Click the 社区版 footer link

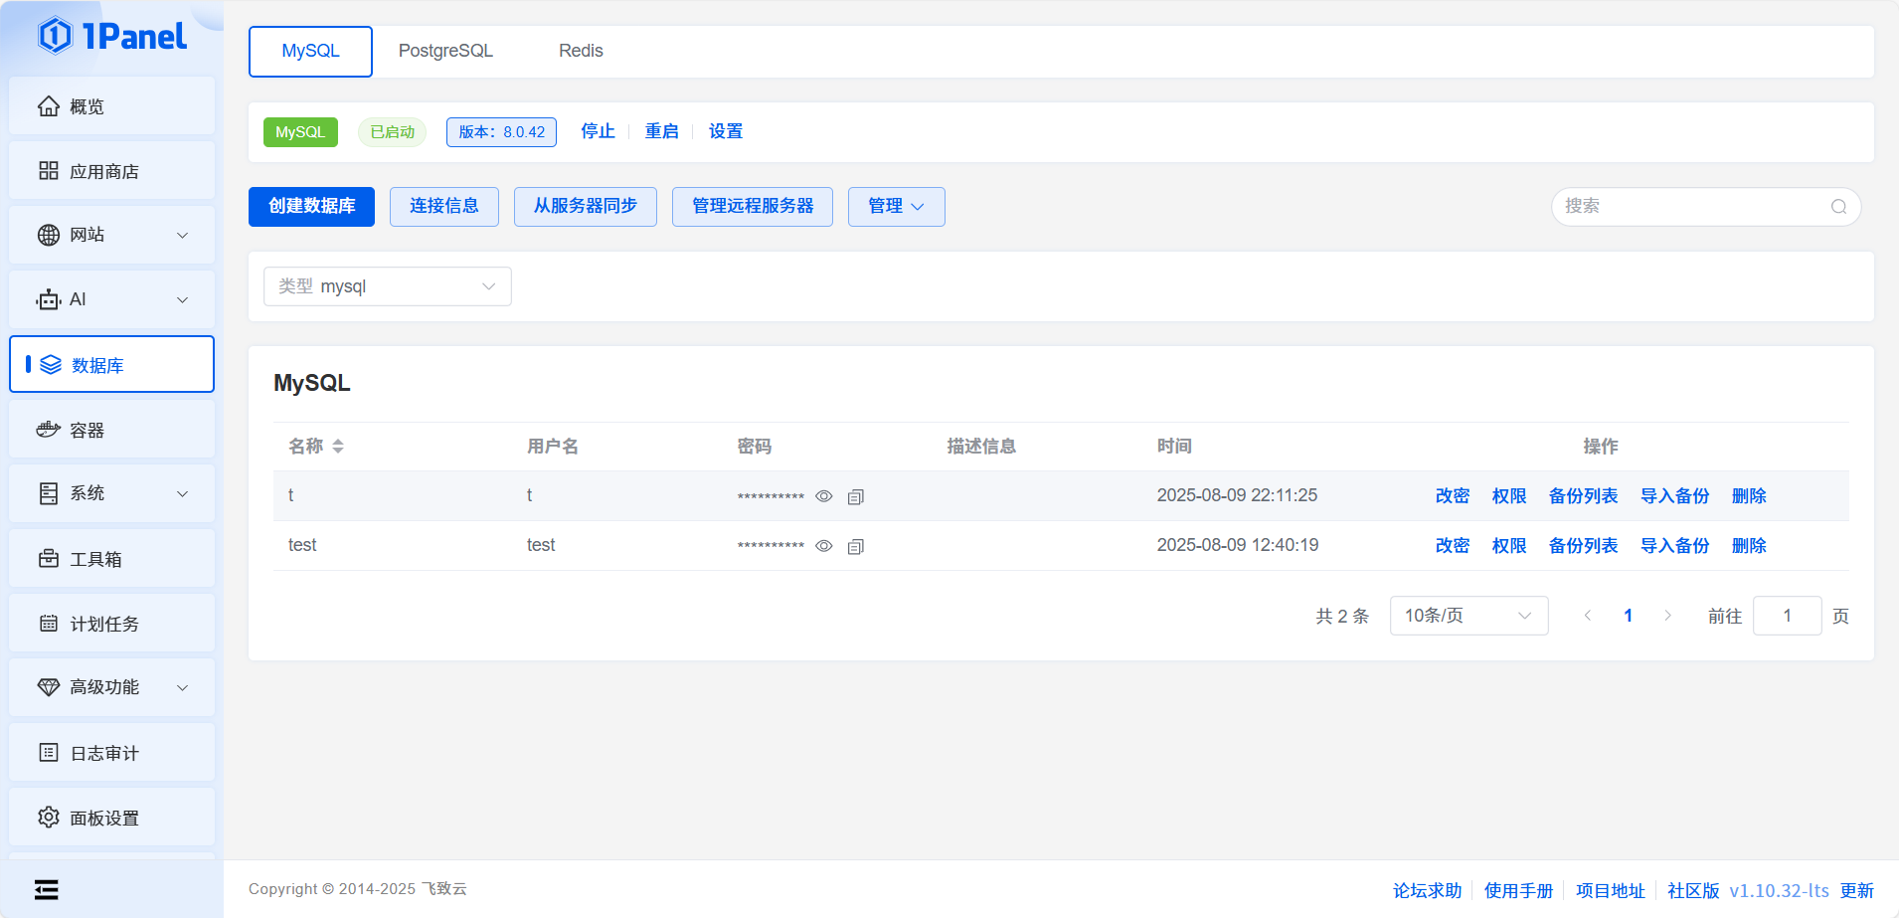(x=1693, y=890)
